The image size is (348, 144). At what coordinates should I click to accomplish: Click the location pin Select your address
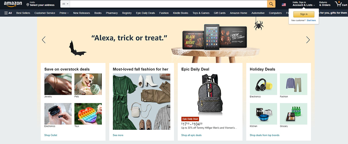(x=40, y=4)
